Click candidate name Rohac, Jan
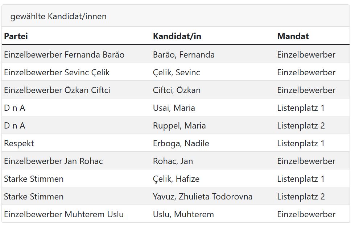This screenshot has width=355, height=227. [173, 161]
